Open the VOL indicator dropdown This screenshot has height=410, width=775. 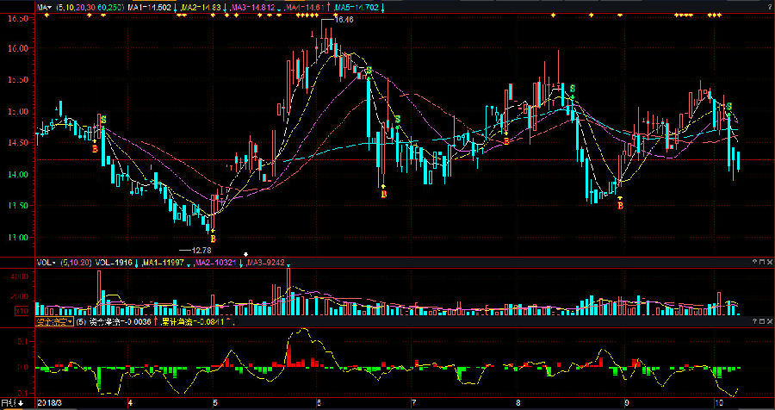[x=46, y=262]
